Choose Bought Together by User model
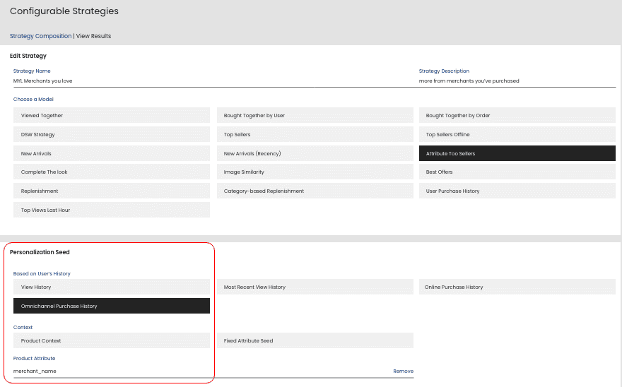Screen dimensions: 622x387 point(315,115)
